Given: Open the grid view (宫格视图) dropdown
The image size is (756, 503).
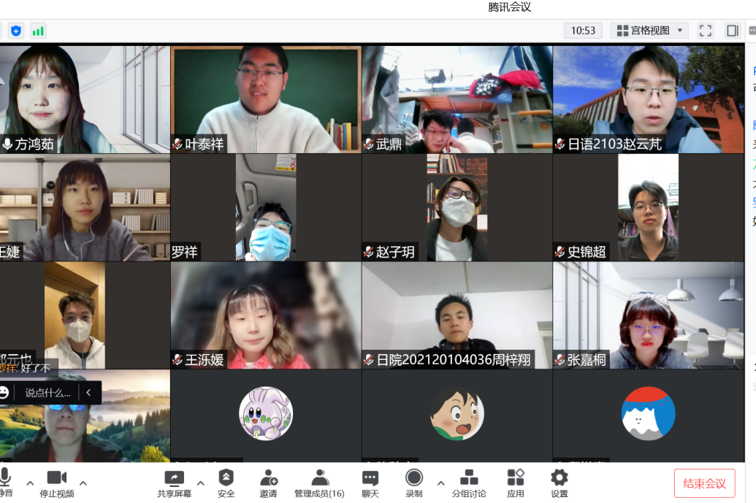Looking at the screenshot, I should coord(652,31).
